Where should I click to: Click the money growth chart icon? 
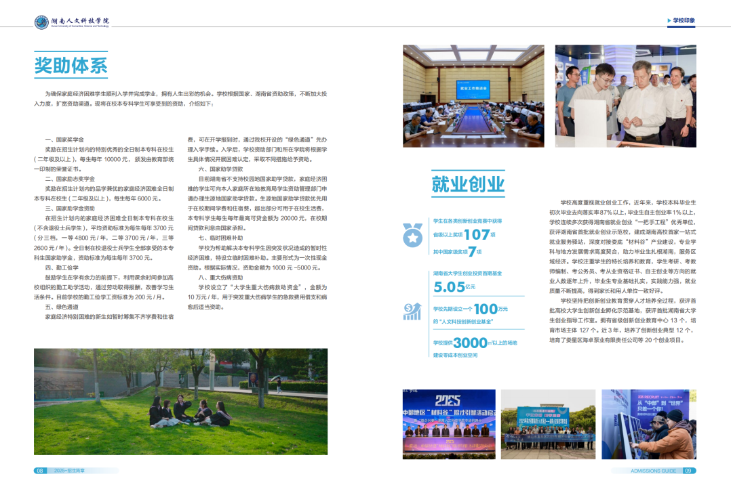(412, 311)
